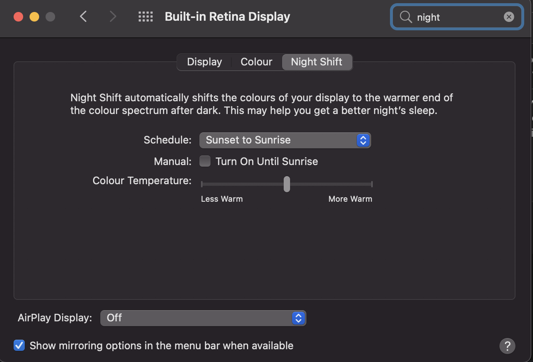Go forward with the right chevron arrow
The height and width of the screenshot is (362, 533).
[113, 16]
